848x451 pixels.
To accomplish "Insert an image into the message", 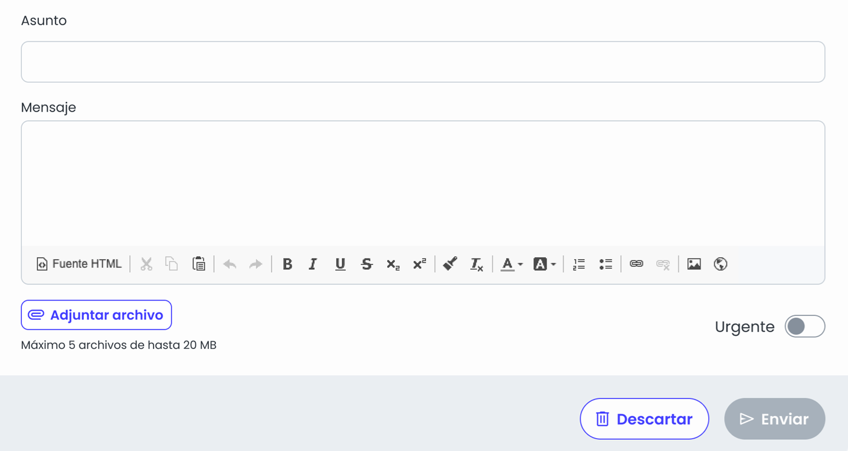I will click(x=694, y=264).
